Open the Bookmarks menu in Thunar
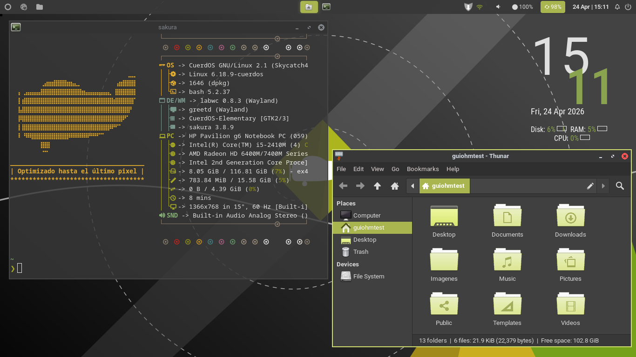Screen dimensions: 636x357 point(423,169)
